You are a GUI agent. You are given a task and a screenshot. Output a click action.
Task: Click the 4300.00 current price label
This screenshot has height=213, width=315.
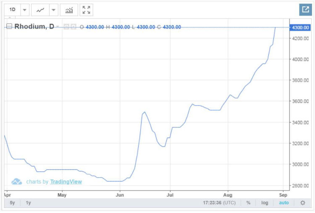[x=300, y=28]
